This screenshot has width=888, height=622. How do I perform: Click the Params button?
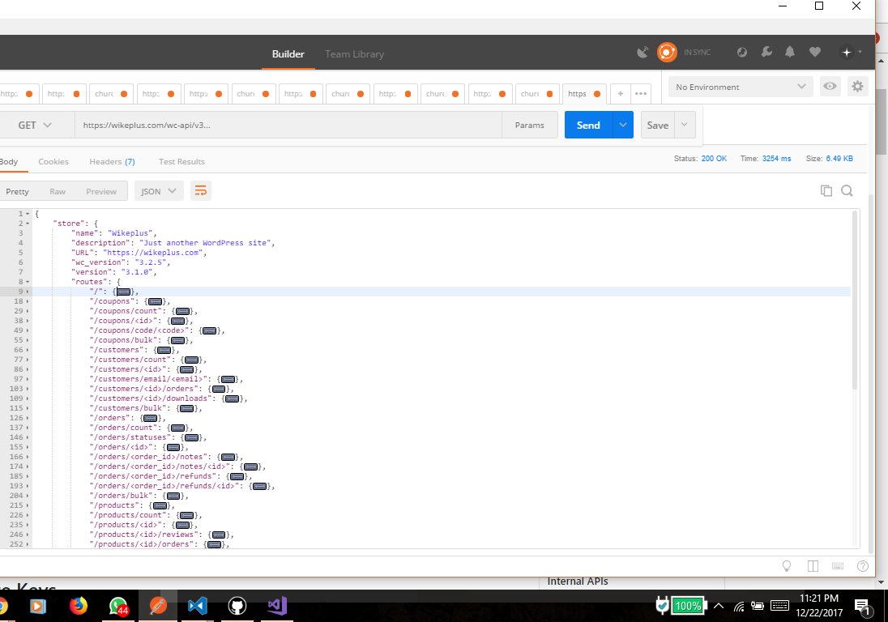[x=530, y=125]
